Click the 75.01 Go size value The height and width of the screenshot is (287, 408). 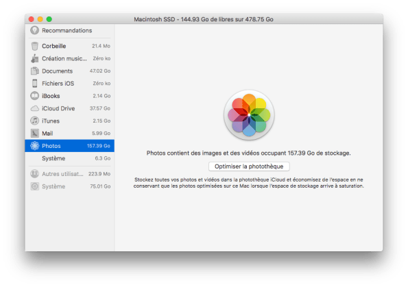click(x=100, y=186)
